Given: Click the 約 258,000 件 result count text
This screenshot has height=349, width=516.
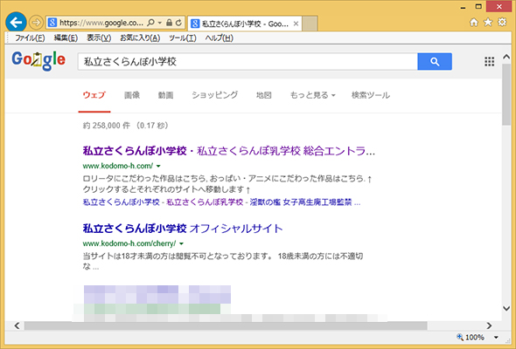Looking at the screenshot, I should (107, 126).
